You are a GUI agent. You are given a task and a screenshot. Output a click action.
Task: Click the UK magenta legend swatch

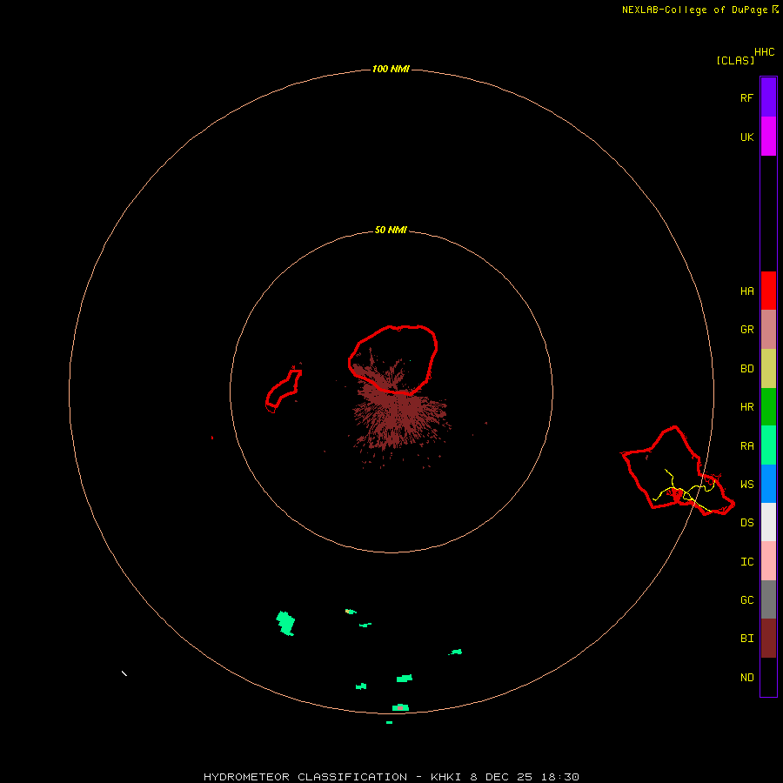coord(768,137)
